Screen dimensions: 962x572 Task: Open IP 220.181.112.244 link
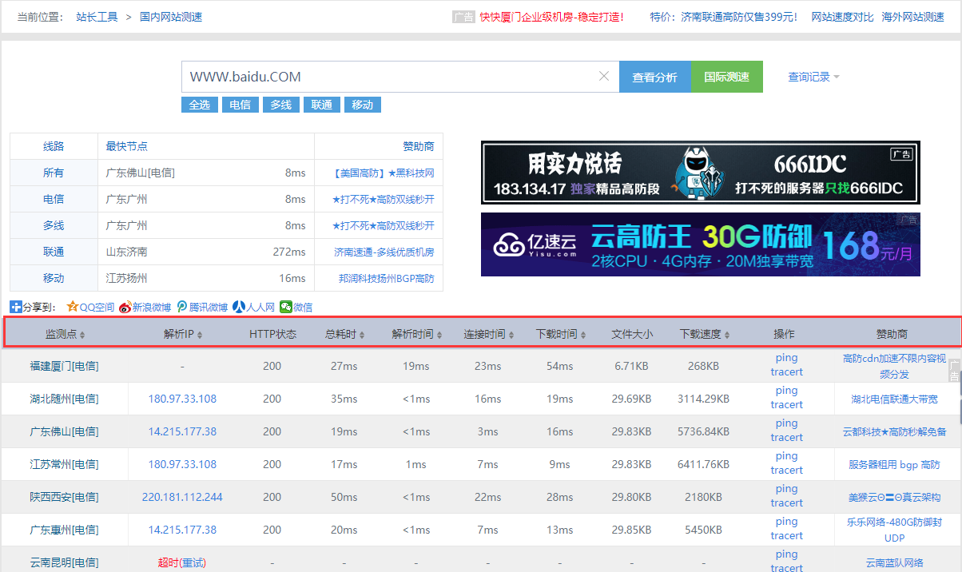point(182,497)
